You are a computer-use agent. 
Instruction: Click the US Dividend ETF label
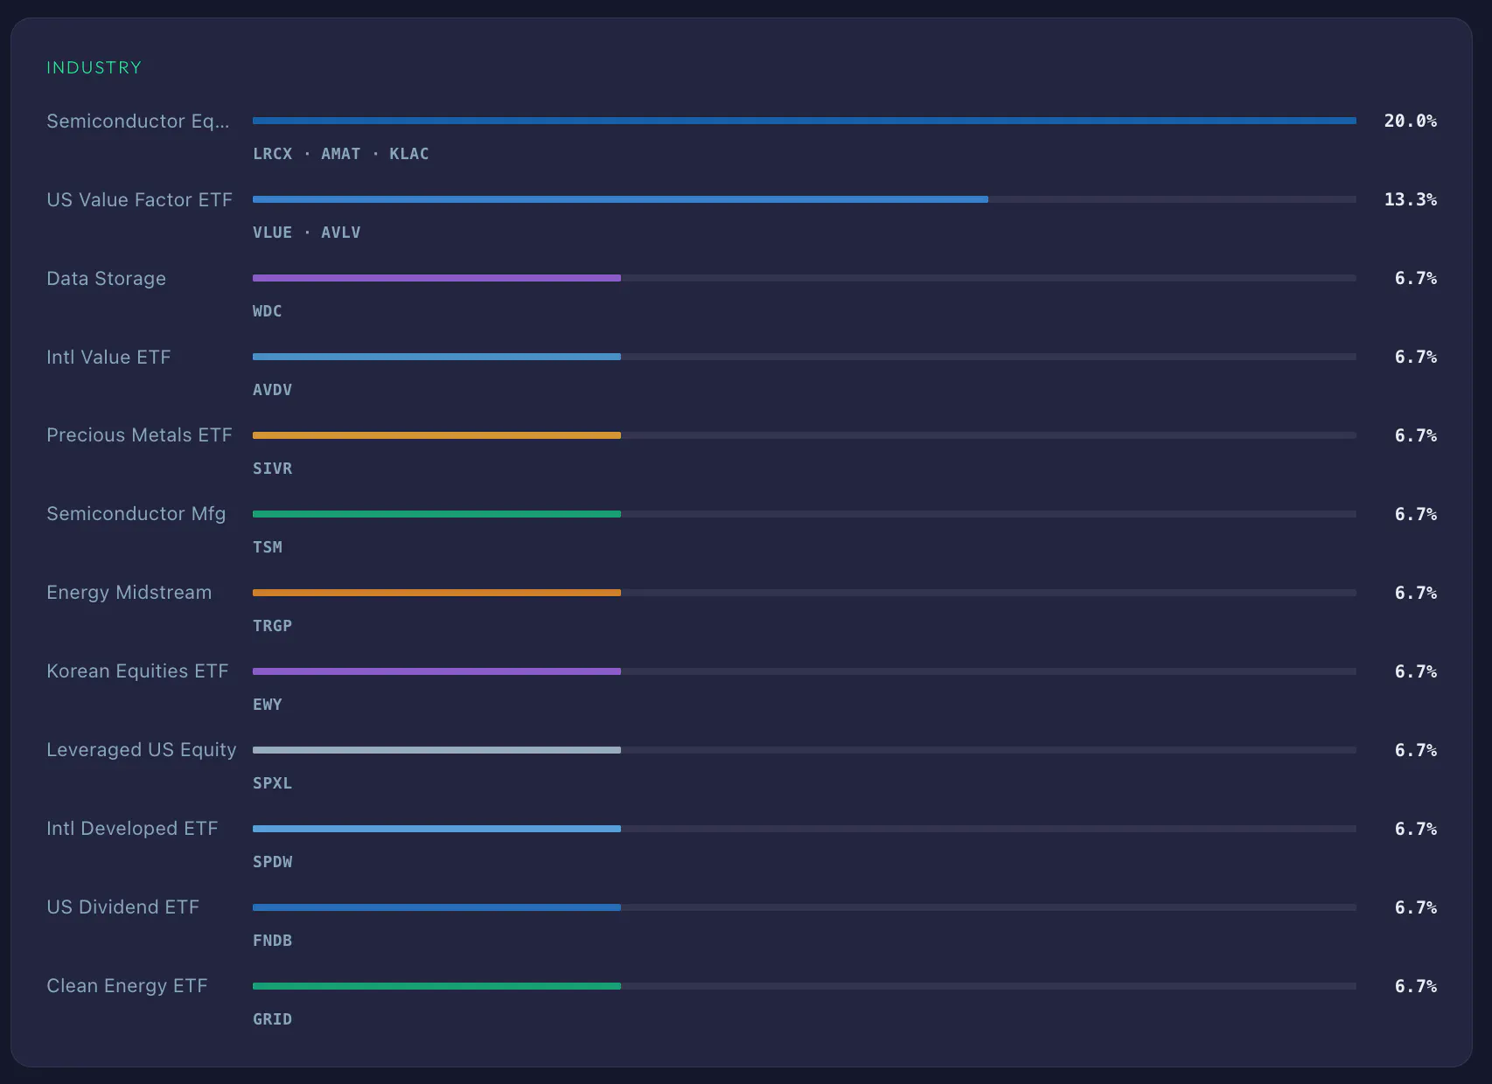pyautogui.click(x=122, y=907)
